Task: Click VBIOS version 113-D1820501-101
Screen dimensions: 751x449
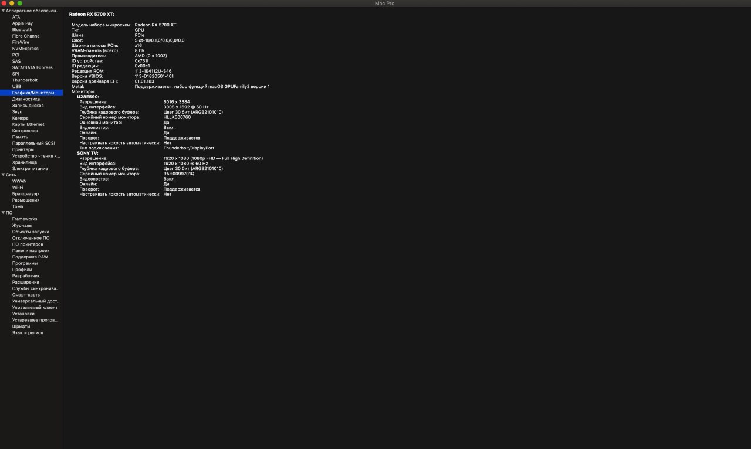Action: pos(154,76)
